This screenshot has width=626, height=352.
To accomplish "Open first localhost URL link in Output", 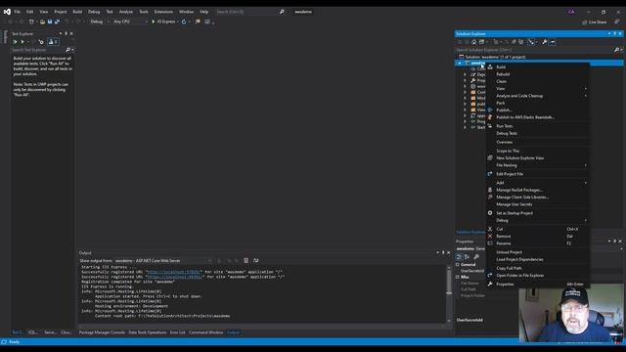I will click(174, 272).
